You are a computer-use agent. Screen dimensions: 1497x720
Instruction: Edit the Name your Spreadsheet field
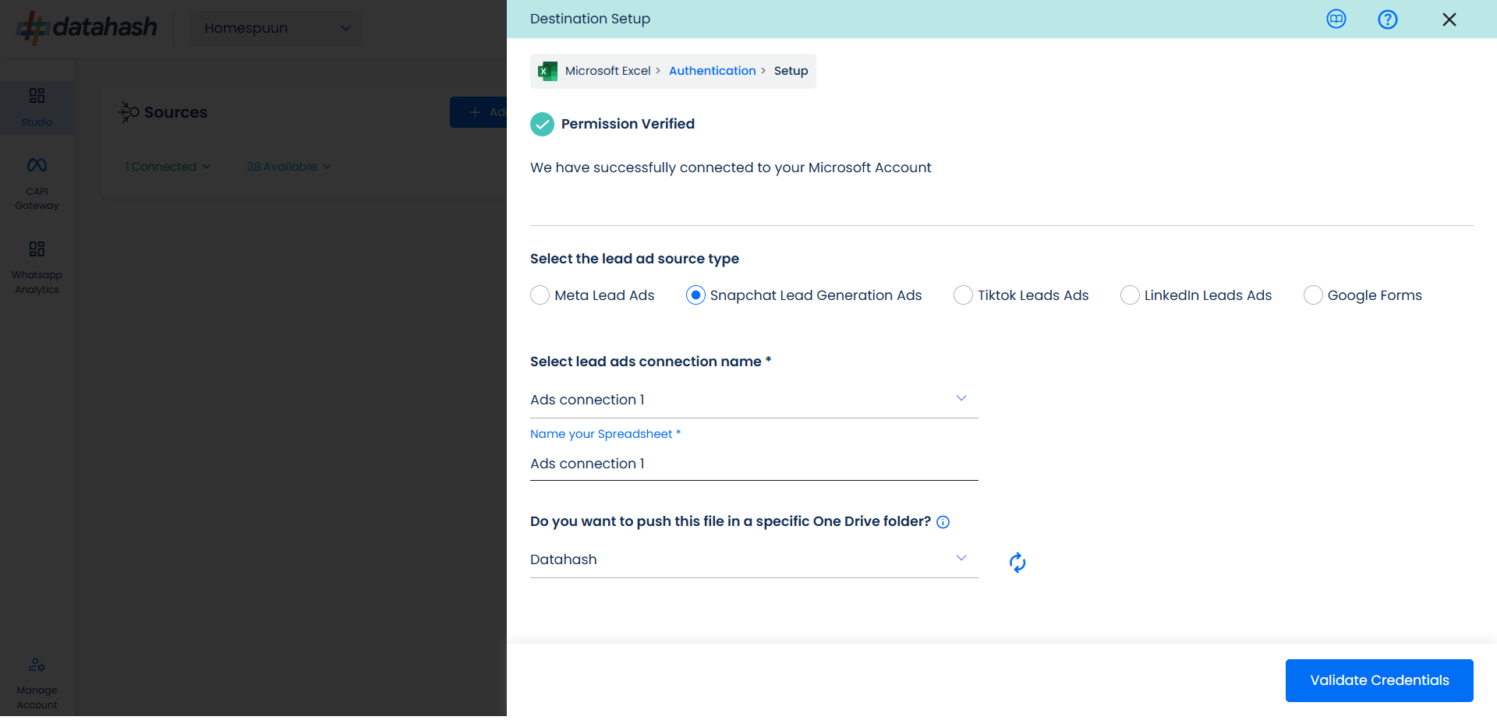754,464
